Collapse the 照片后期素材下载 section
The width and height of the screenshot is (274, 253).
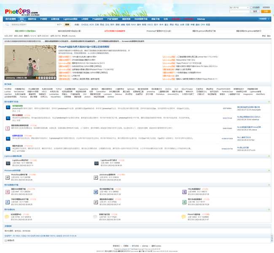(269, 185)
